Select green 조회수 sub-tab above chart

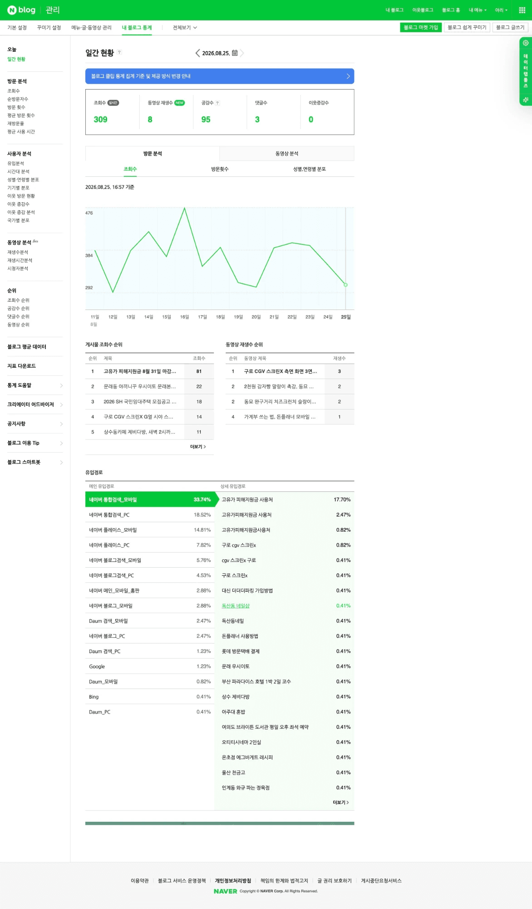[x=130, y=169]
